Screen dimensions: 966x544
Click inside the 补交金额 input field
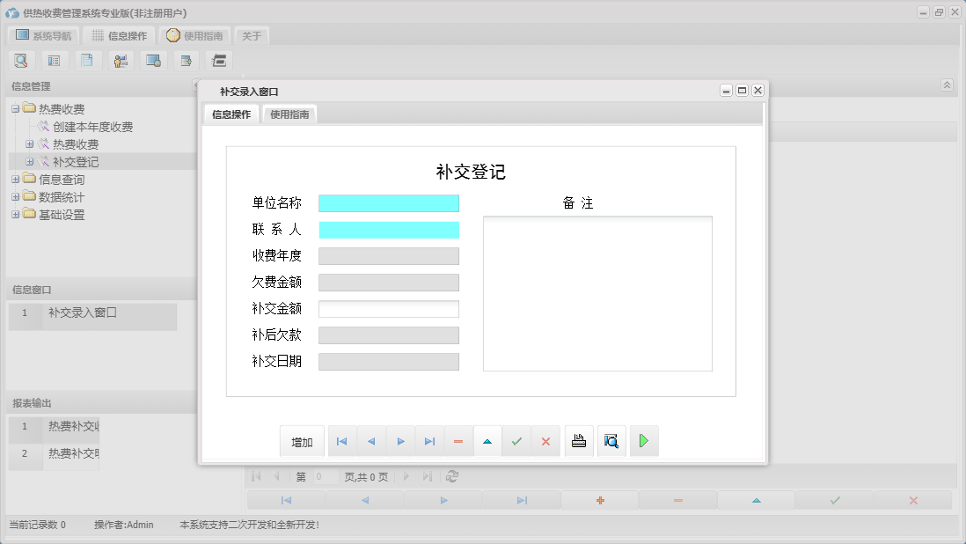tap(390, 308)
